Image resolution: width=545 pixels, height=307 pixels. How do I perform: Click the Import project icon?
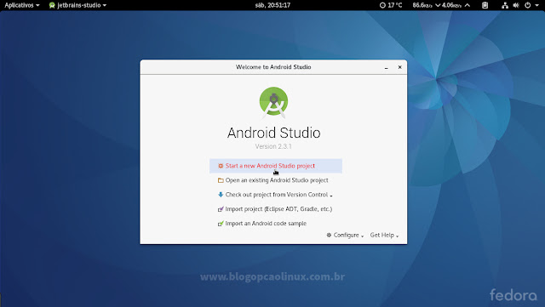[x=221, y=209]
